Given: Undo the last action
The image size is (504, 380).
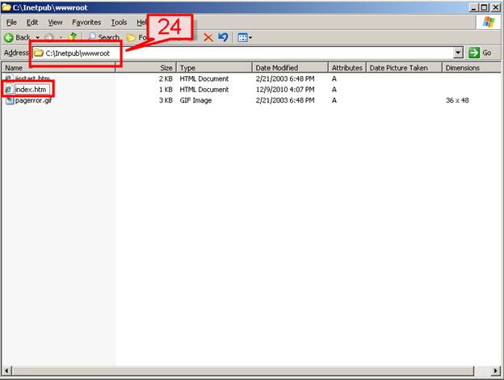Looking at the screenshot, I should [x=223, y=37].
